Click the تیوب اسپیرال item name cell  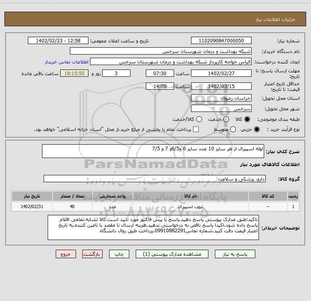point(190,206)
